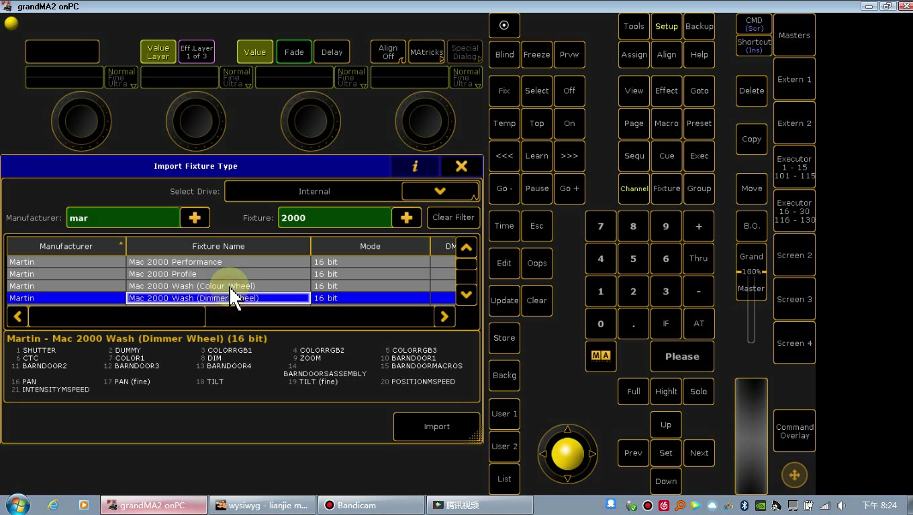This screenshot has width=913, height=515.
Task: Click the info icon in Import Fixture Type
Action: (415, 166)
